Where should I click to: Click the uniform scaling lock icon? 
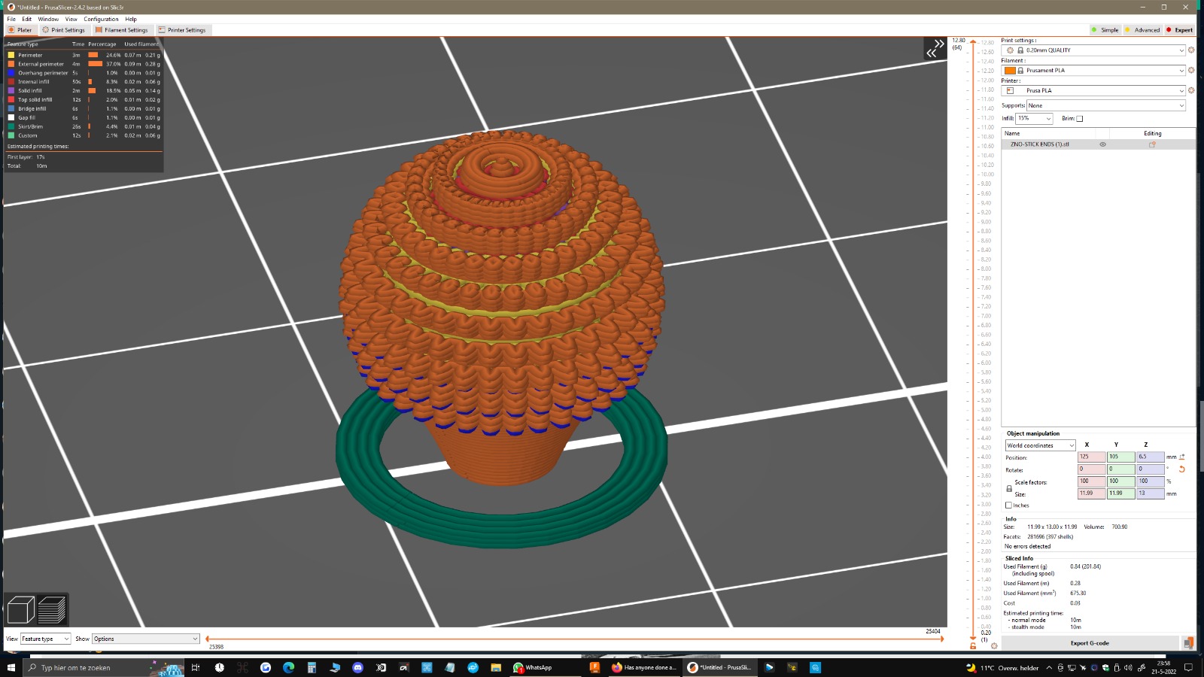1009,489
